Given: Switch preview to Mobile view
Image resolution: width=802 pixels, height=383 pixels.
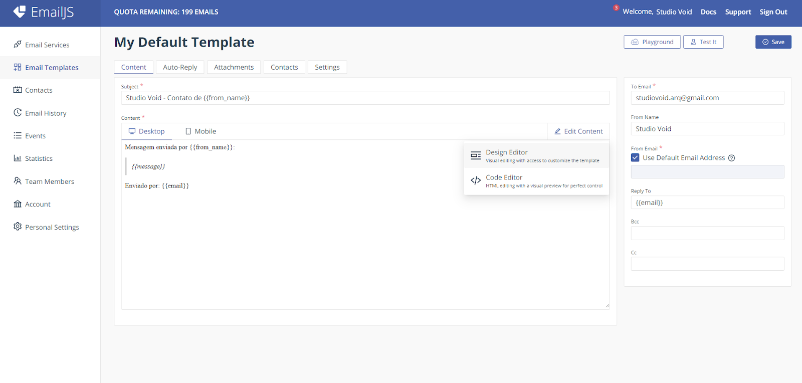Looking at the screenshot, I should coord(200,131).
